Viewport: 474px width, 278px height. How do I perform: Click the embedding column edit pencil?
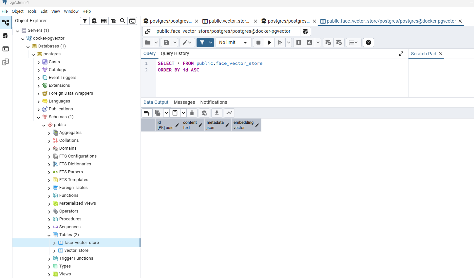[x=257, y=125]
